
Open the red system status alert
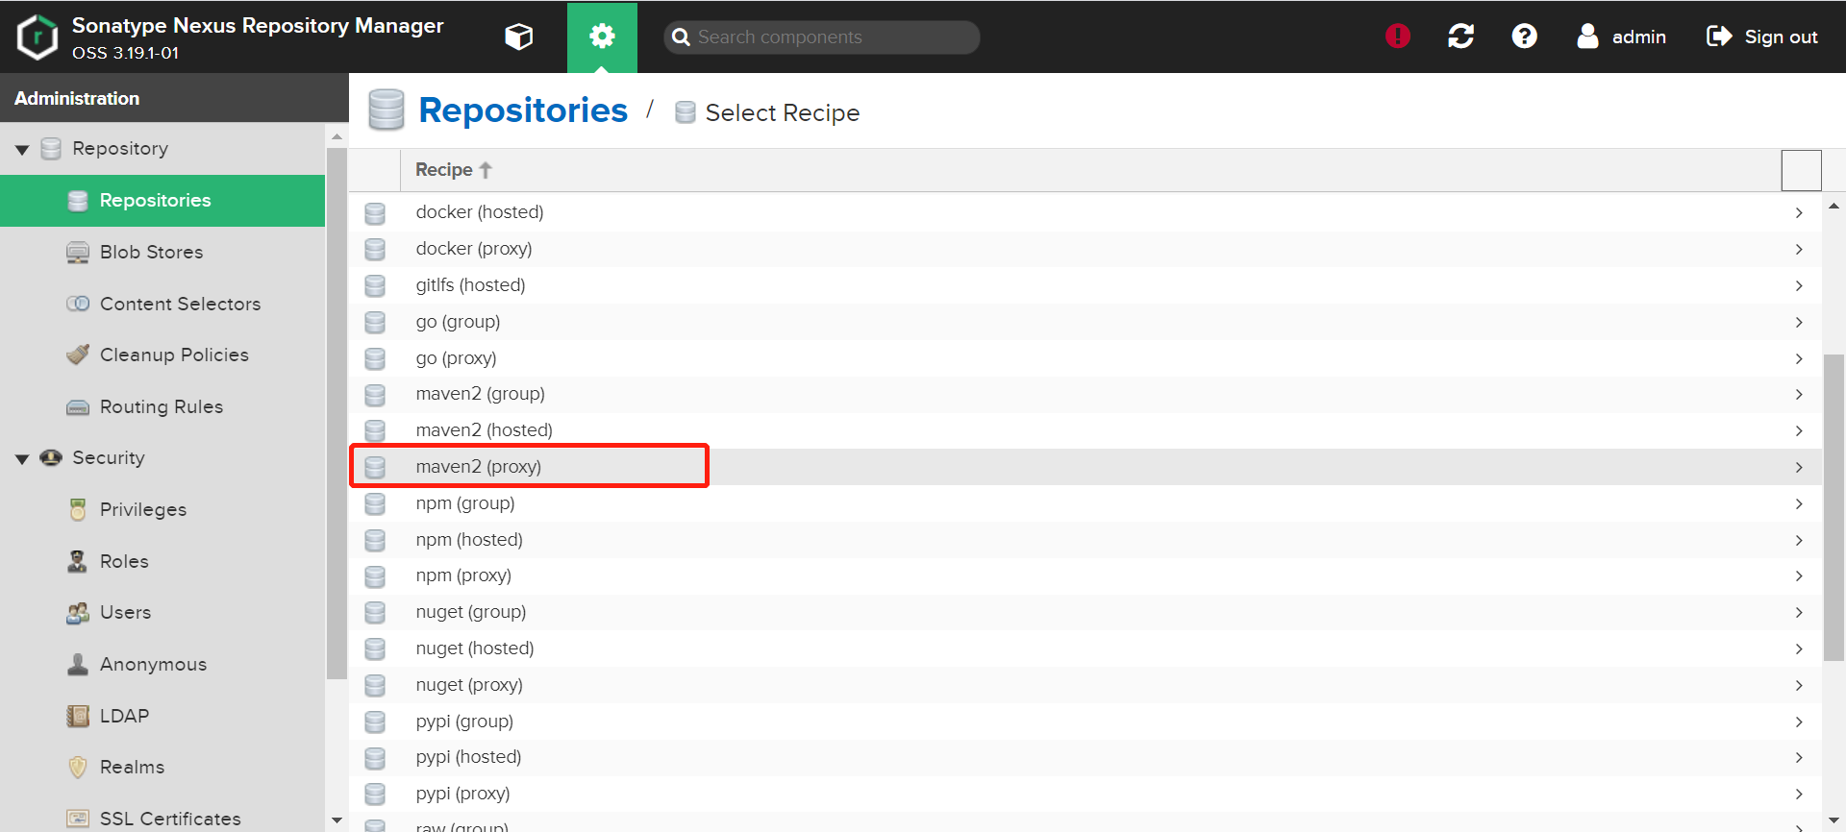[x=1398, y=37]
